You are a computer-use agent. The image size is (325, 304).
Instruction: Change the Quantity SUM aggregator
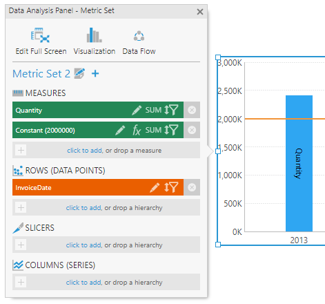pyautogui.click(x=153, y=110)
